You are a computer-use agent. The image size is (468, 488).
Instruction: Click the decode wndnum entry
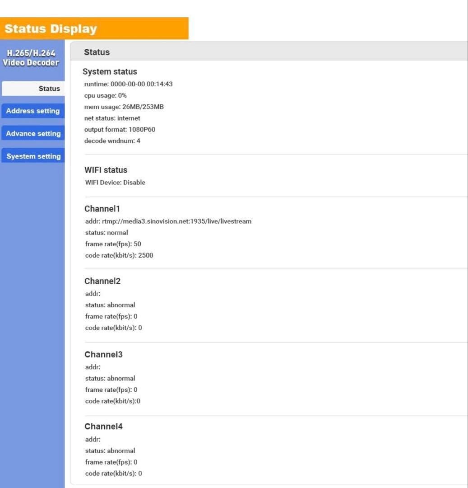coord(112,141)
